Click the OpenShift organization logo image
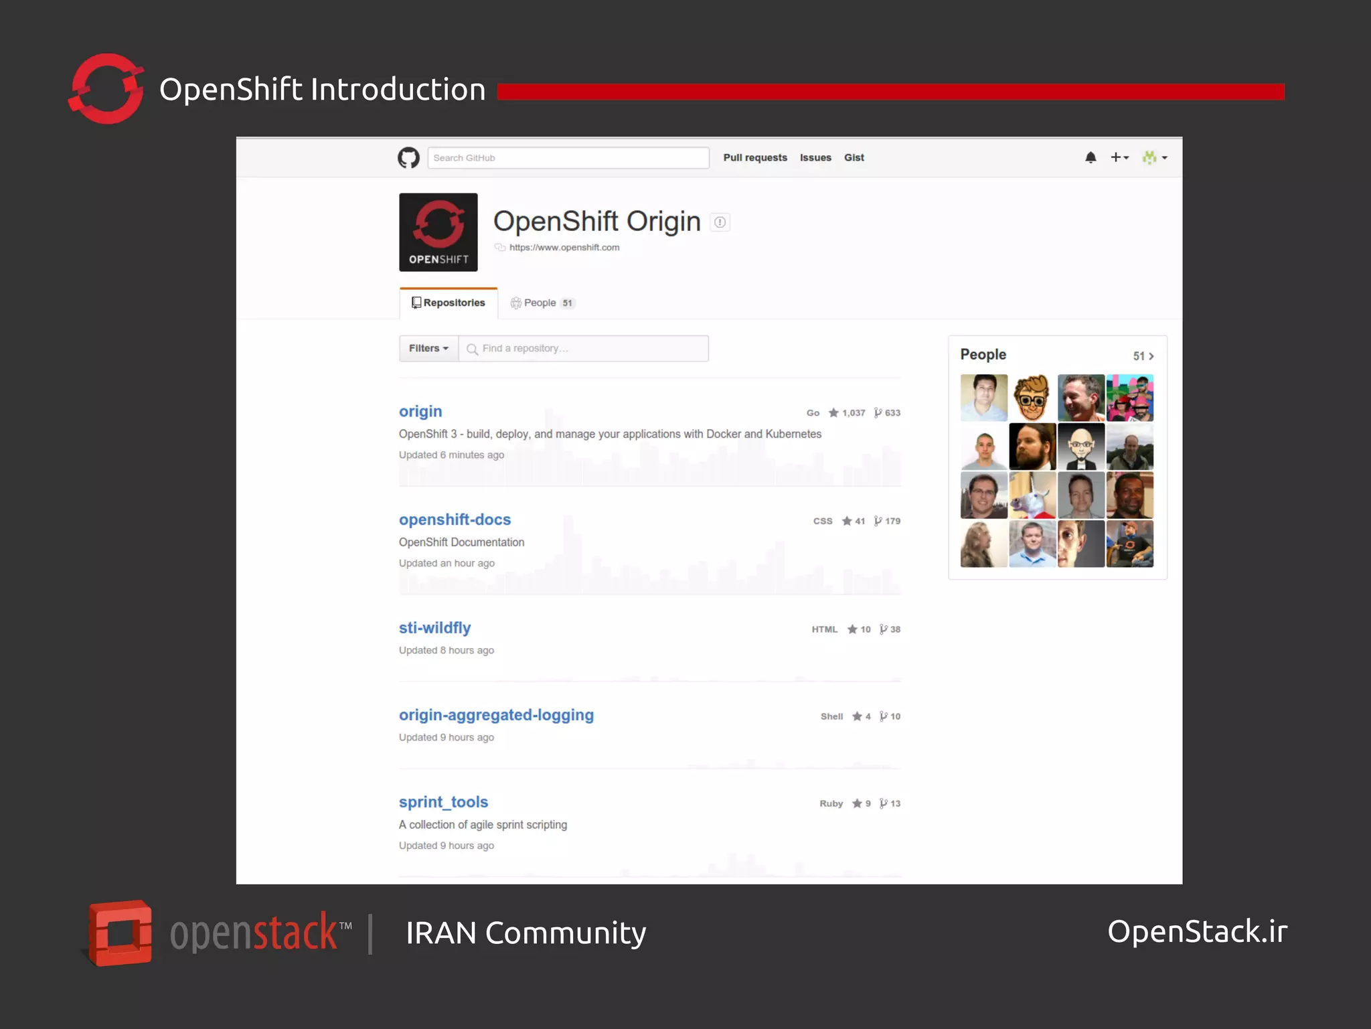The width and height of the screenshot is (1371, 1029). [438, 232]
